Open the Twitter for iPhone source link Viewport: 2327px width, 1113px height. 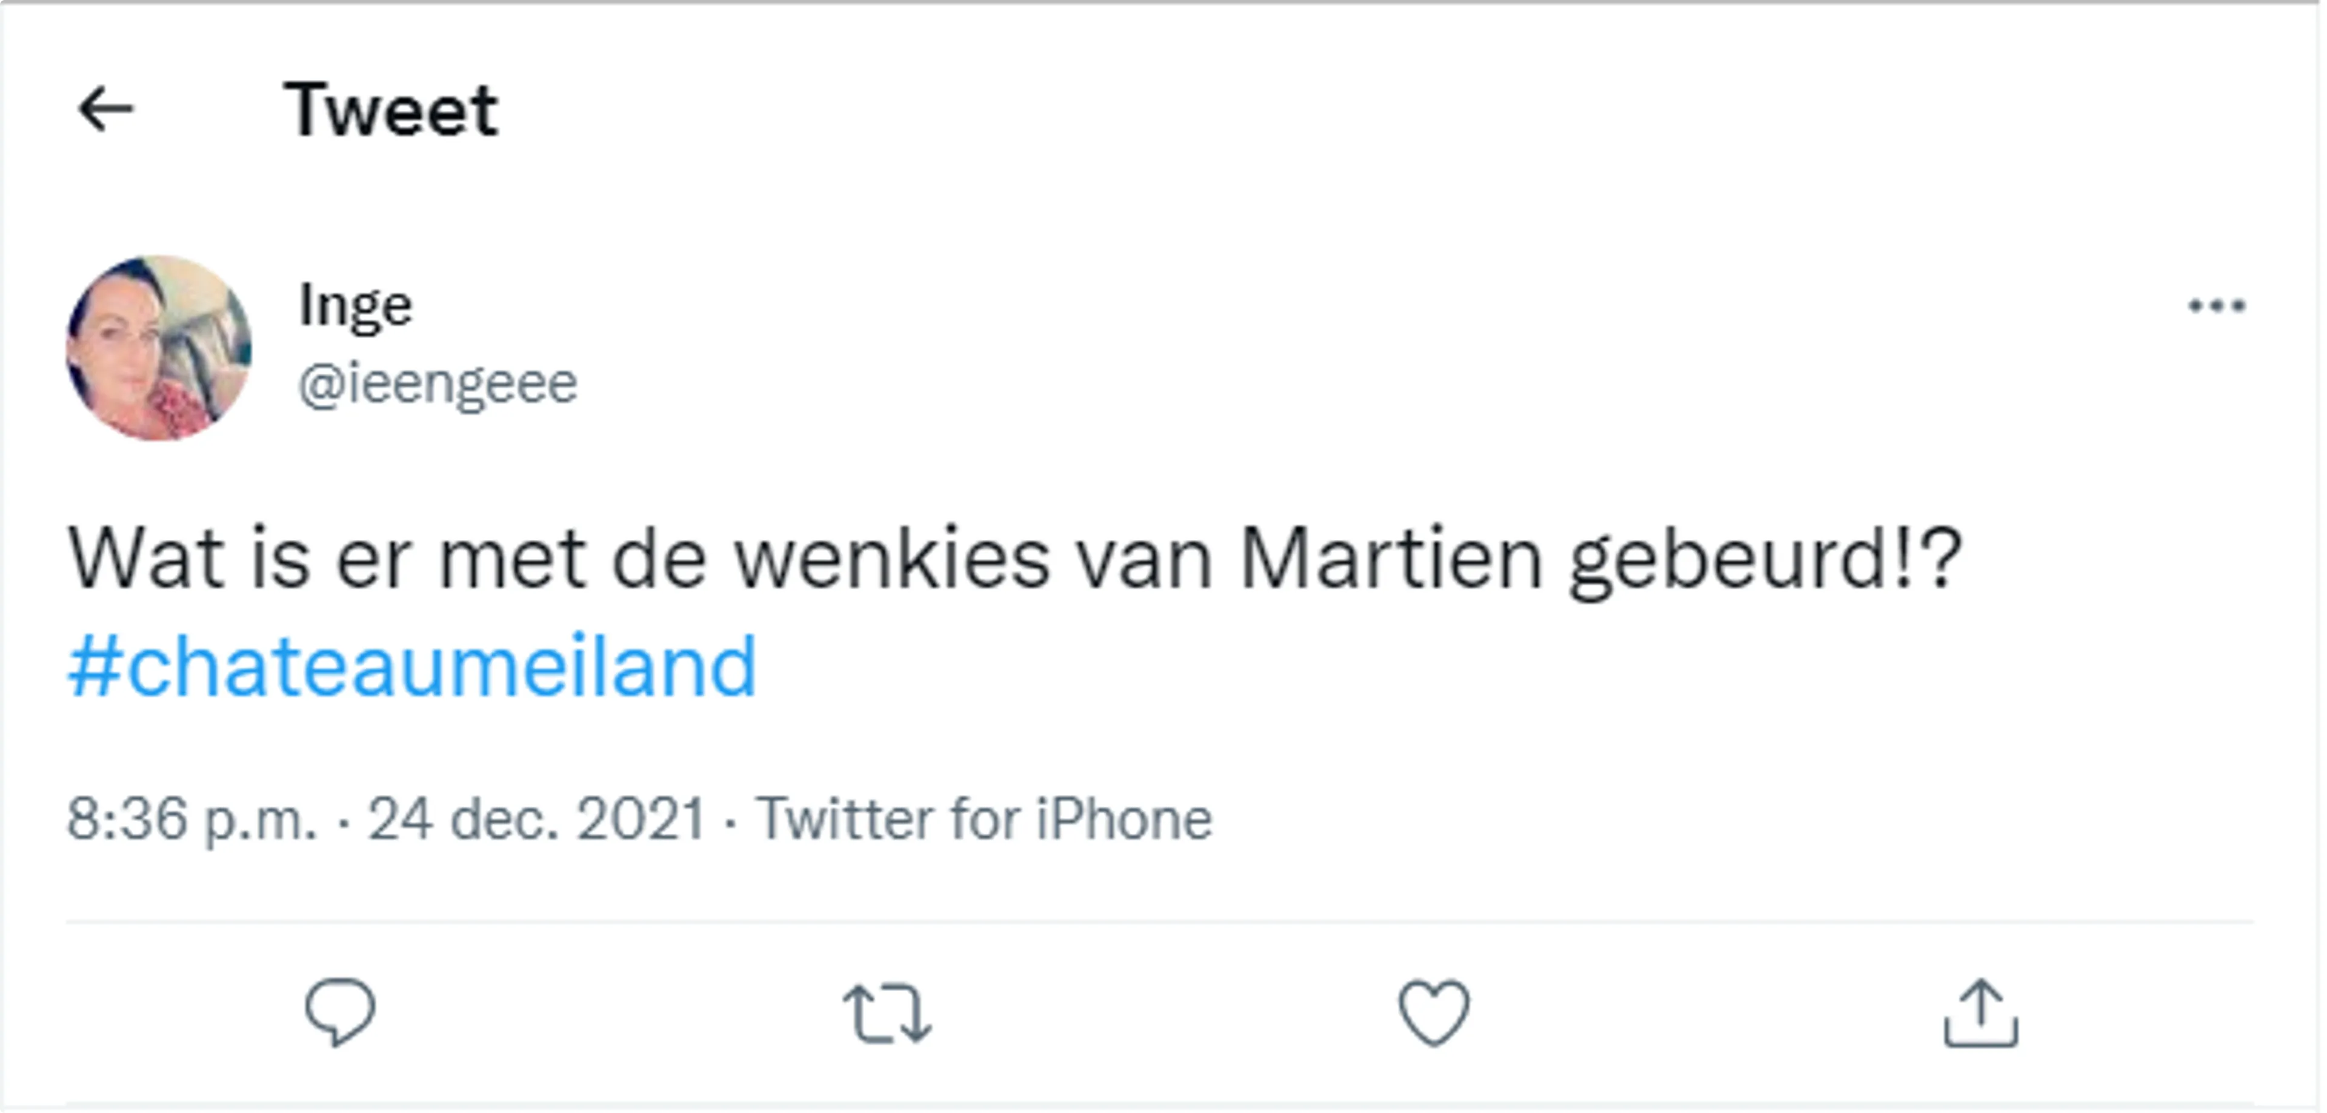pos(984,819)
